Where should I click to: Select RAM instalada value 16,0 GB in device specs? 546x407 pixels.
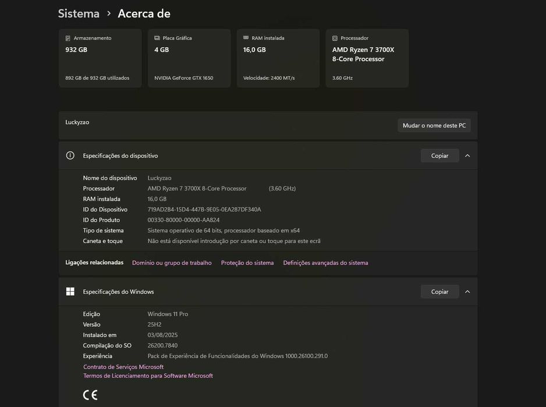(x=157, y=199)
